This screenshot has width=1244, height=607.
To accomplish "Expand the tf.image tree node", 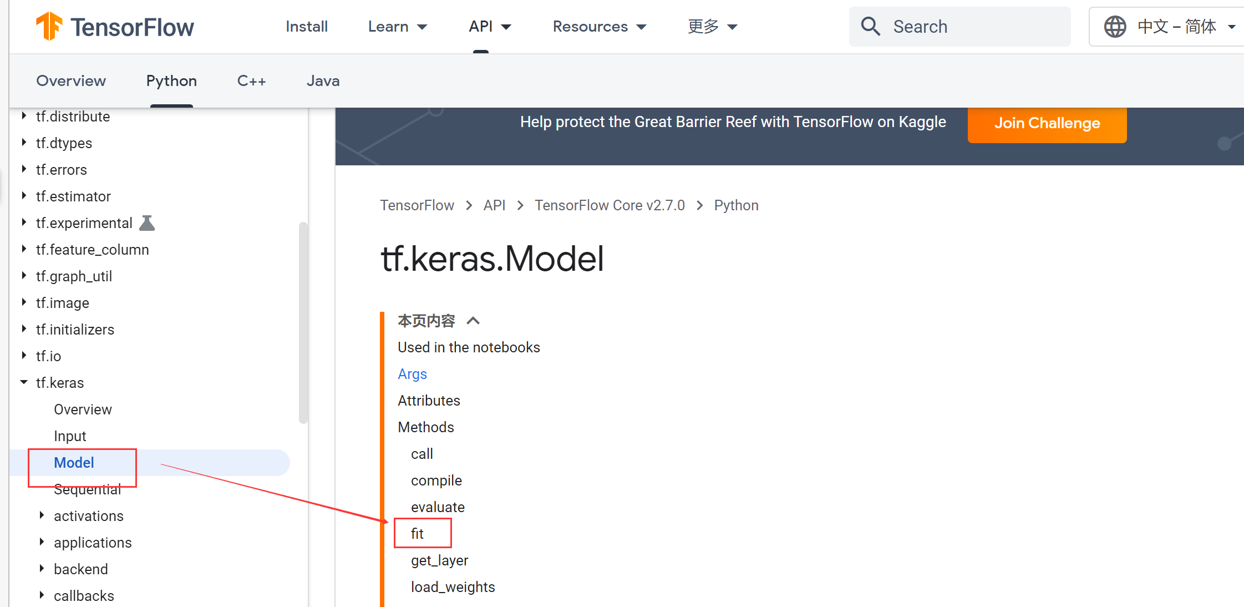I will point(24,302).
